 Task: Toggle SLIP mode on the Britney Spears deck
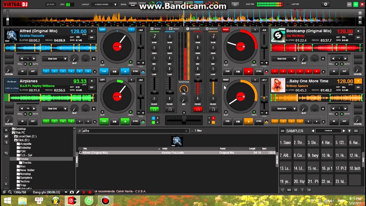click(x=226, y=112)
